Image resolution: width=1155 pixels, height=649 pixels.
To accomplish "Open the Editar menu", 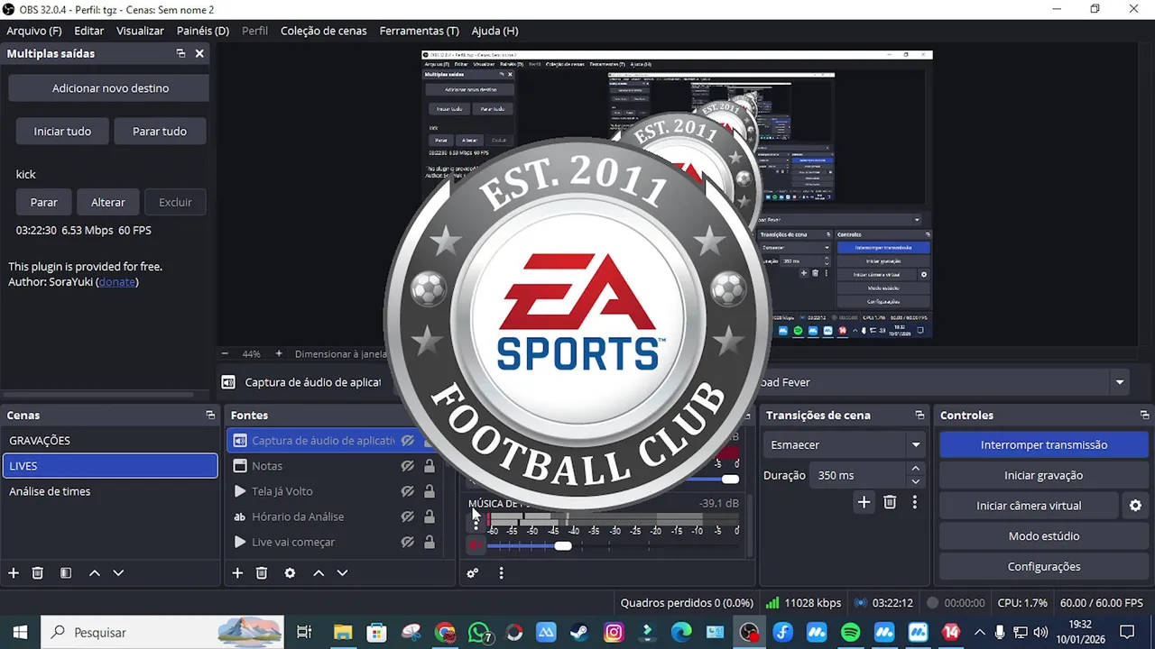I will [88, 31].
